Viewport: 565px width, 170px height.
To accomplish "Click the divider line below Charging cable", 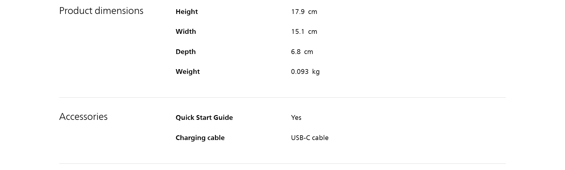I will (x=282, y=164).
